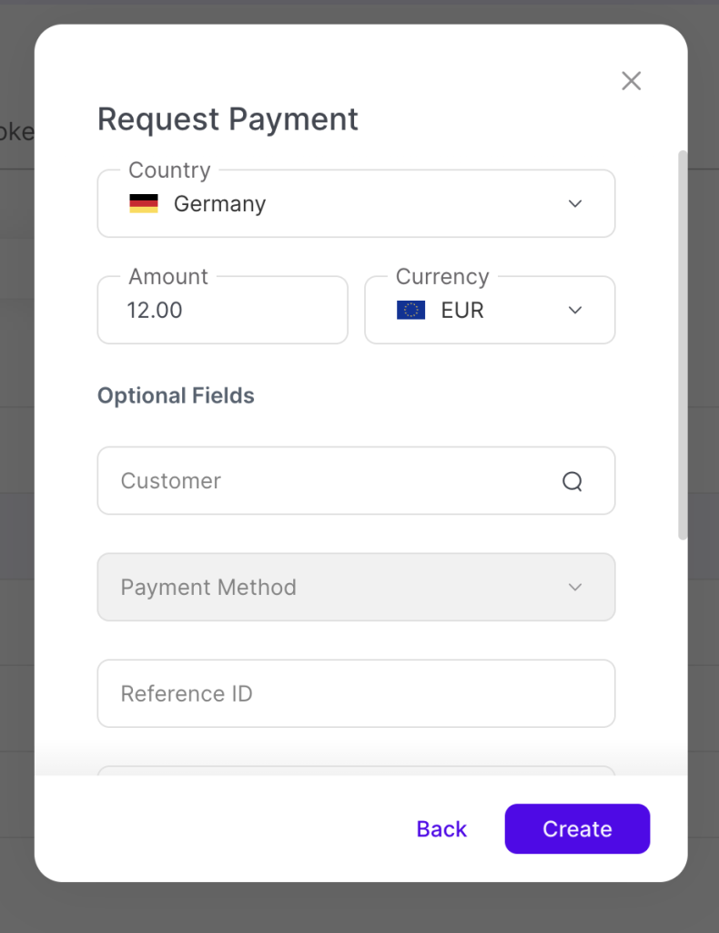Viewport: 719px width, 933px height.
Task: Click the EU flag icon
Action: click(411, 311)
